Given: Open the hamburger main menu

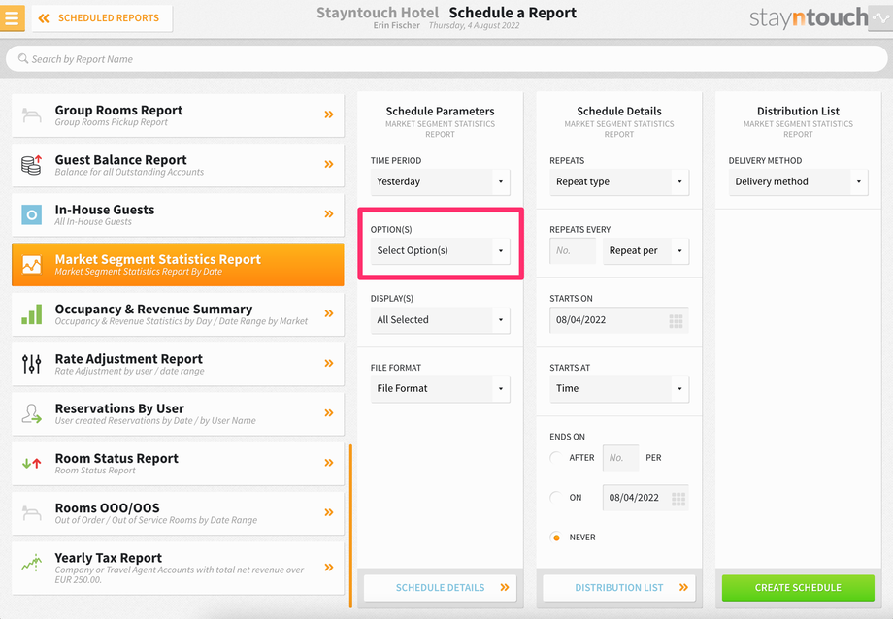Looking at the screenshot, I should pyautogui.click(x=12, y=17).
